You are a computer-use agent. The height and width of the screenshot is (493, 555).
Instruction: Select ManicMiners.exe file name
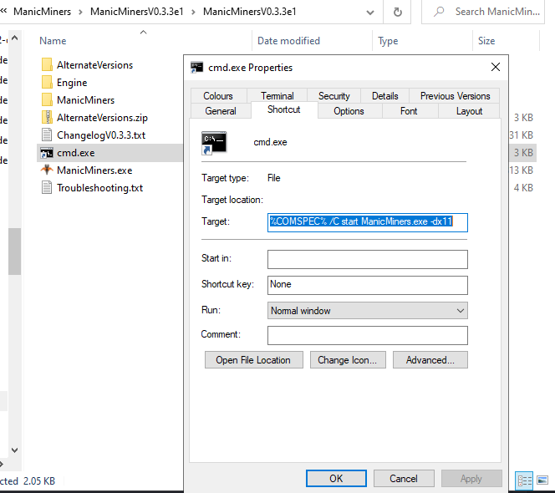tap(94, 170)
